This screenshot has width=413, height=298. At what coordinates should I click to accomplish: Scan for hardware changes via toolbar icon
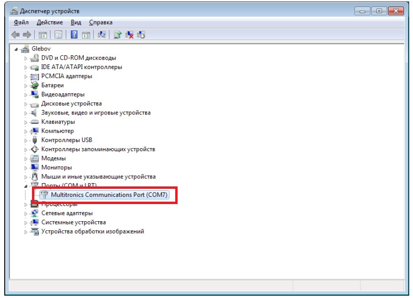(102, 34)
